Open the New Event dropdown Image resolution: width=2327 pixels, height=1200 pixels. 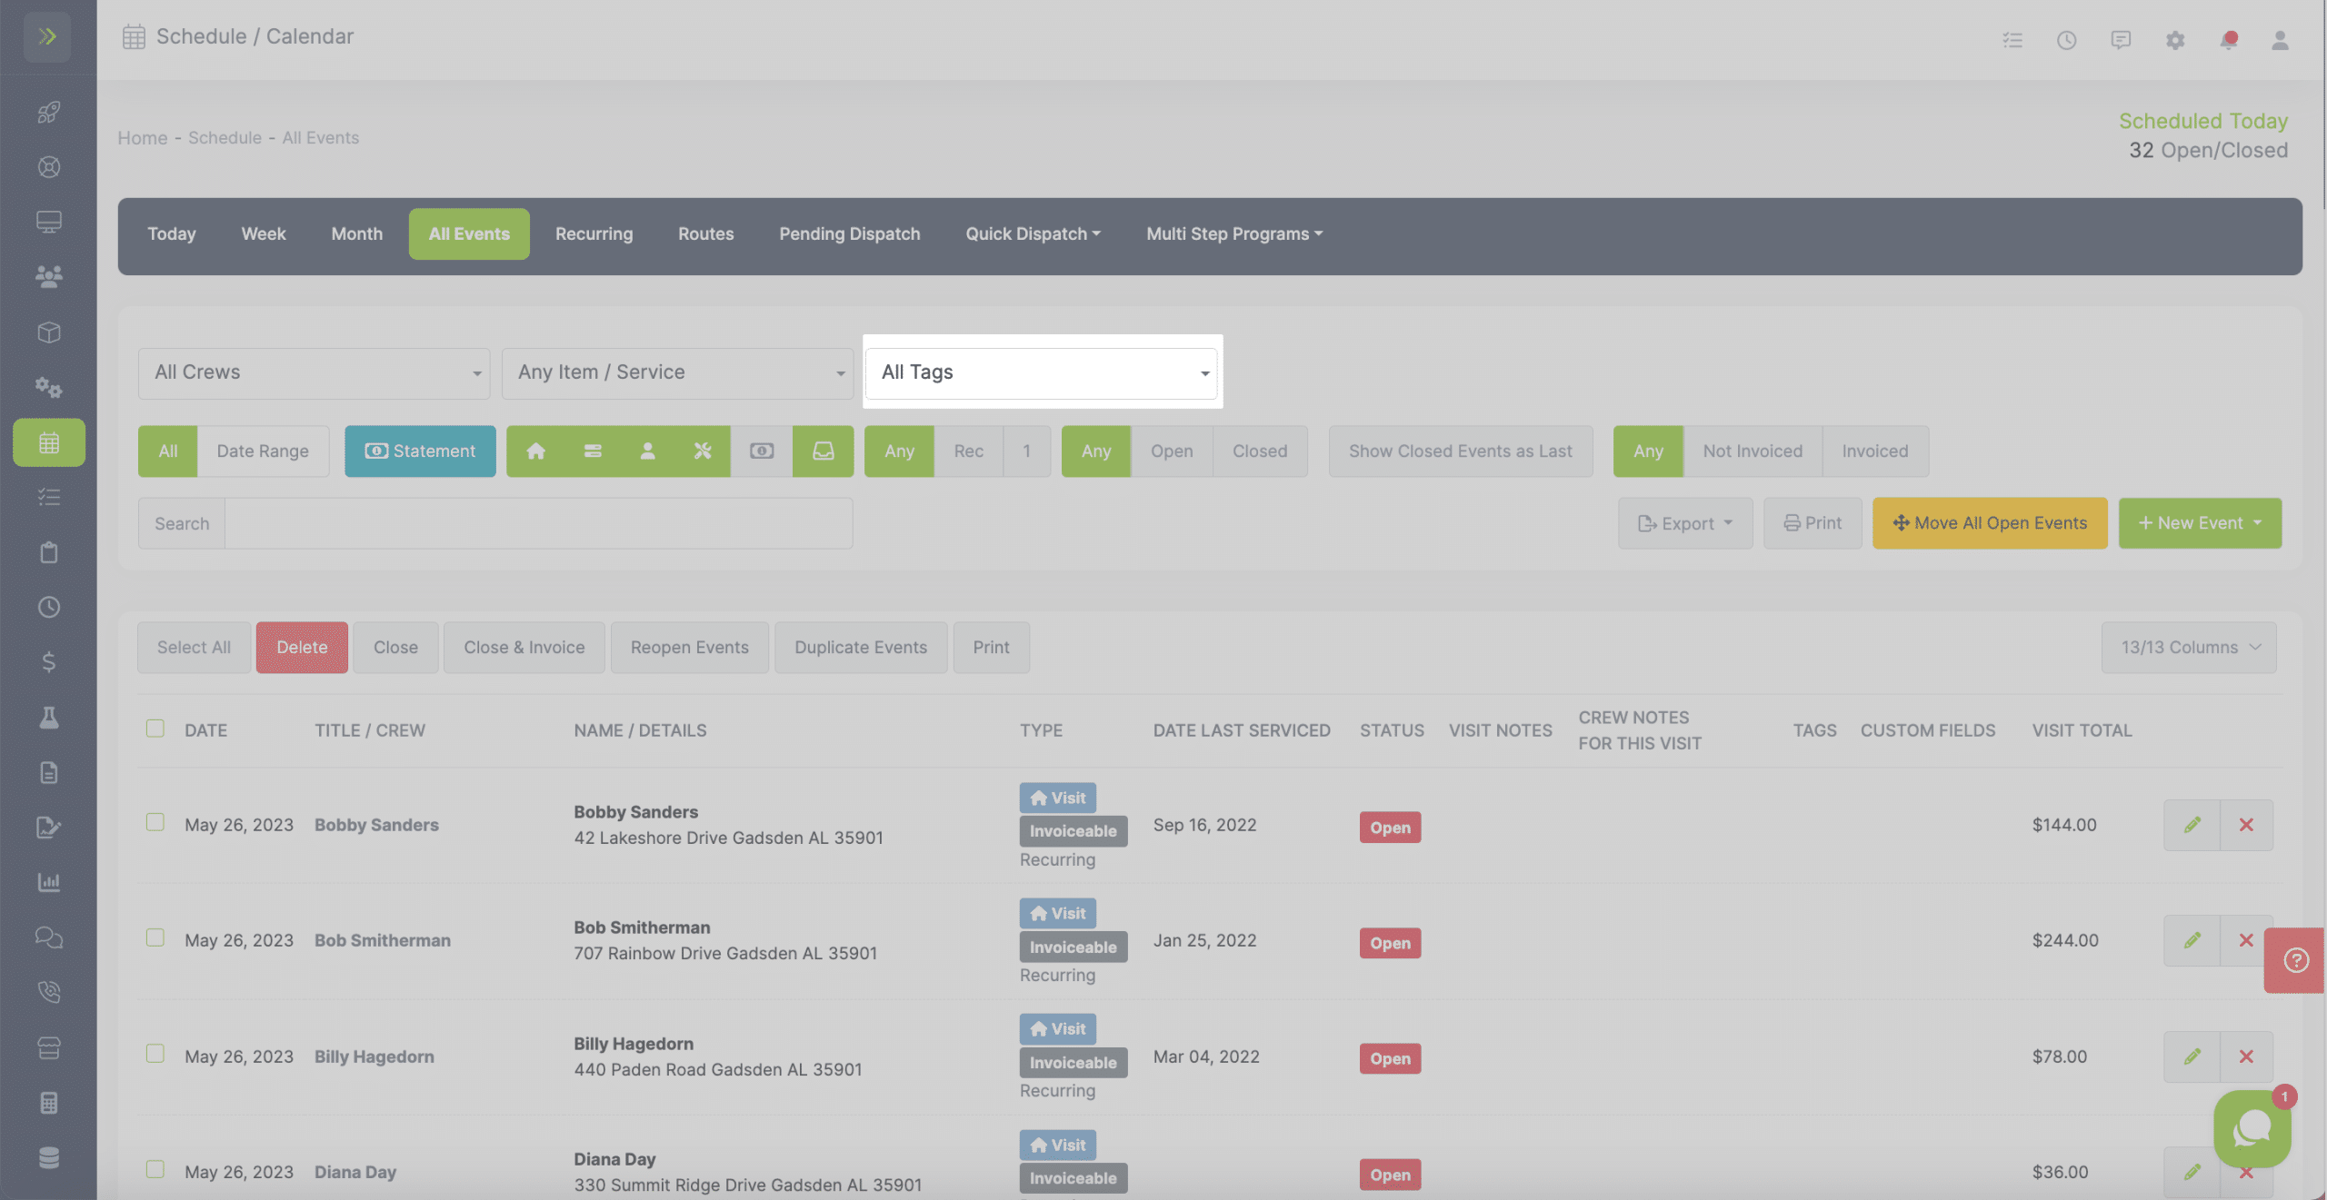point(2200,523)
